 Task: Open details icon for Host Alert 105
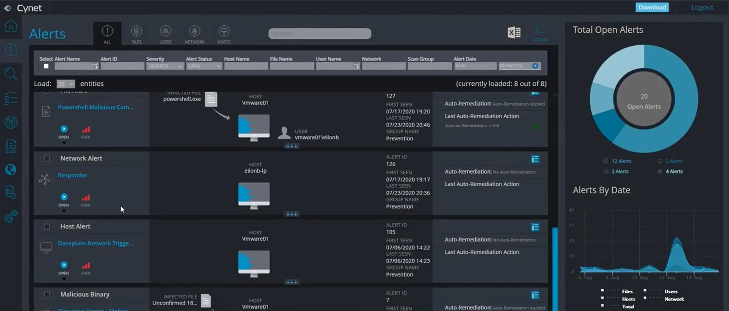point(535,227)
